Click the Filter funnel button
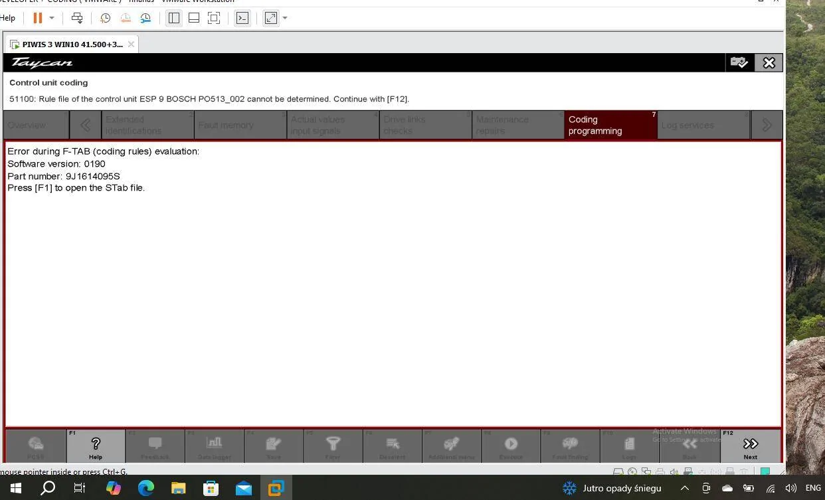This screenshot has height=500, width=825. [333, 446]
